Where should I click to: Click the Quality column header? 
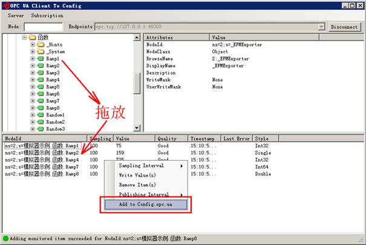click(167, 139)
